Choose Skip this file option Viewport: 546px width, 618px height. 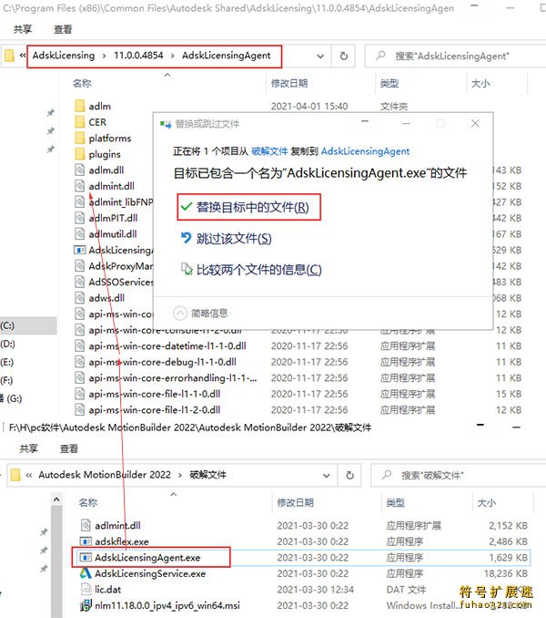[227, 238]
